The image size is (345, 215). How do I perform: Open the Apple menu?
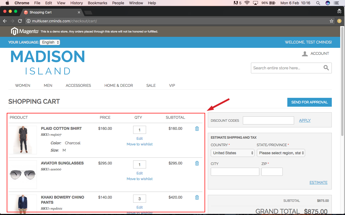click(x=7, y=3)
